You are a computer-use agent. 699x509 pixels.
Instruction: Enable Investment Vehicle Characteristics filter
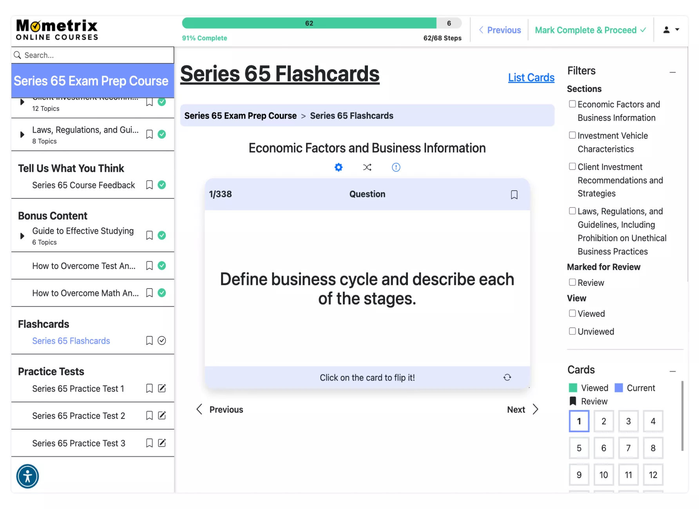point(572,135)
